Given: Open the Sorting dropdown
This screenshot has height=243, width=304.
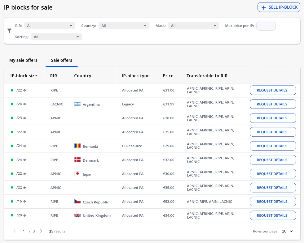Looking at the screenshot, I should [x=56, y=36].
